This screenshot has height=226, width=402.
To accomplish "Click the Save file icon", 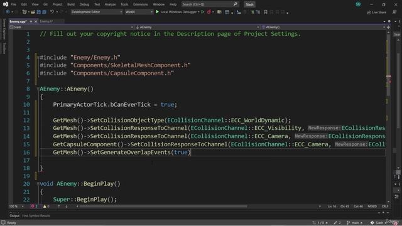I will tap(39, 12).
